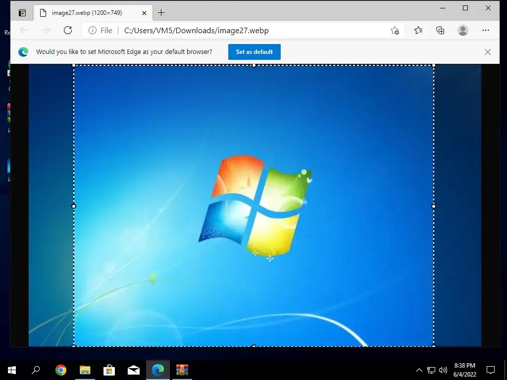This screenshot has height=380, width=507.
Task: Click the Windows 7 logo in the image
Action: [x=255, y=207]
